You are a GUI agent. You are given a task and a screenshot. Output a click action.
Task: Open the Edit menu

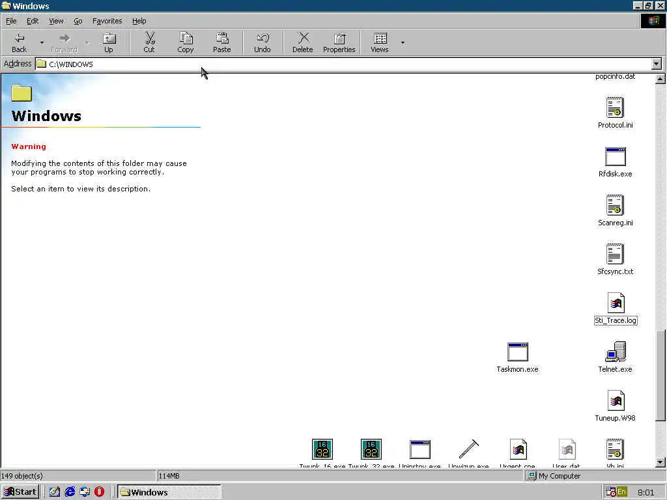33,21
